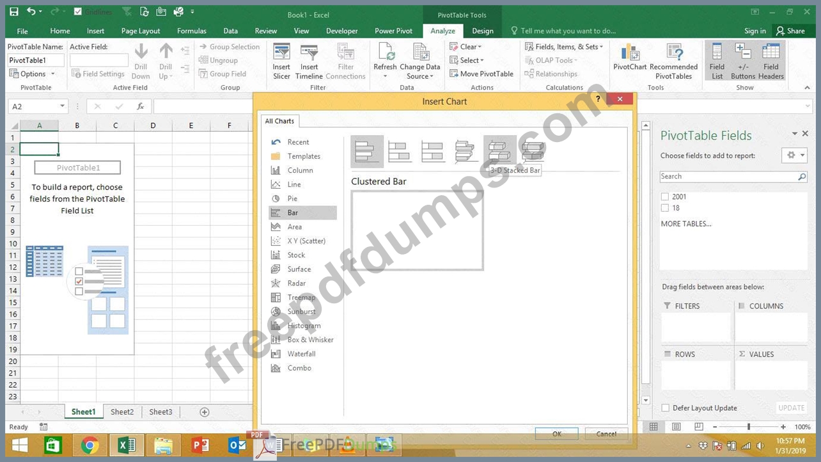
Task: Expand the Select dropdown
Action: point(467,60)
